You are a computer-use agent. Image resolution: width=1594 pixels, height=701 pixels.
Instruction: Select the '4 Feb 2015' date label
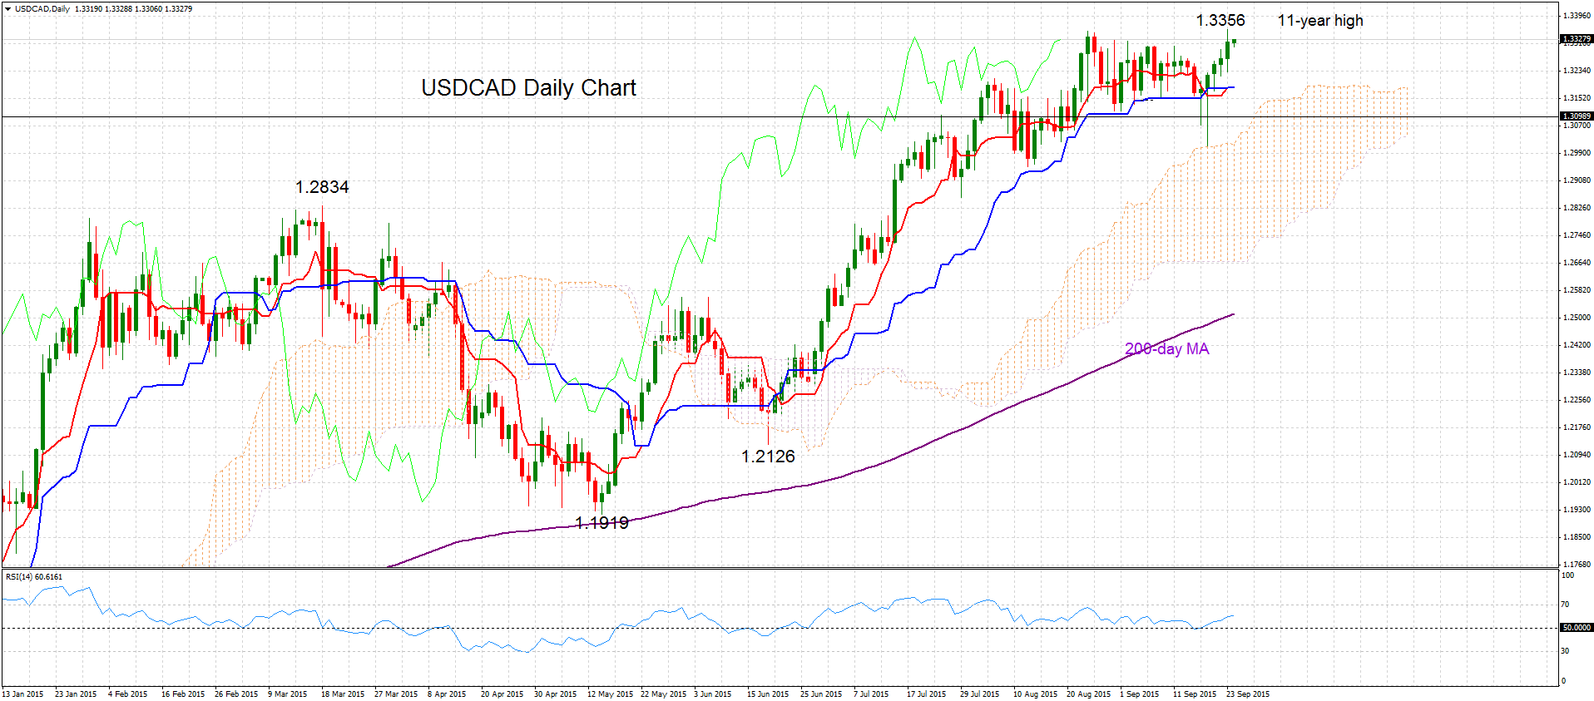point(128,694)
